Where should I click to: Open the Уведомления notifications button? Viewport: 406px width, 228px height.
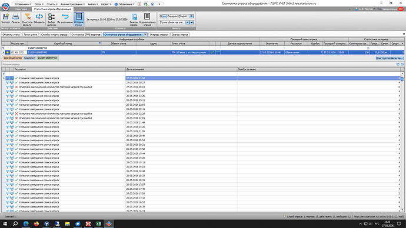point(391,9)
